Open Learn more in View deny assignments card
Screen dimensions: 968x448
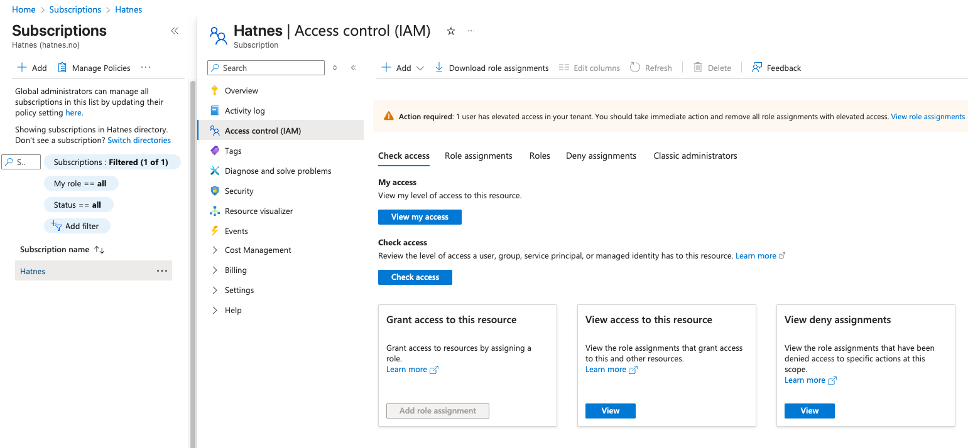click(x=810, y=380)
